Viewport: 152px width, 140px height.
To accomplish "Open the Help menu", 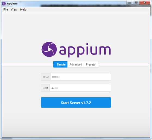I will click(x=23, y=10).
